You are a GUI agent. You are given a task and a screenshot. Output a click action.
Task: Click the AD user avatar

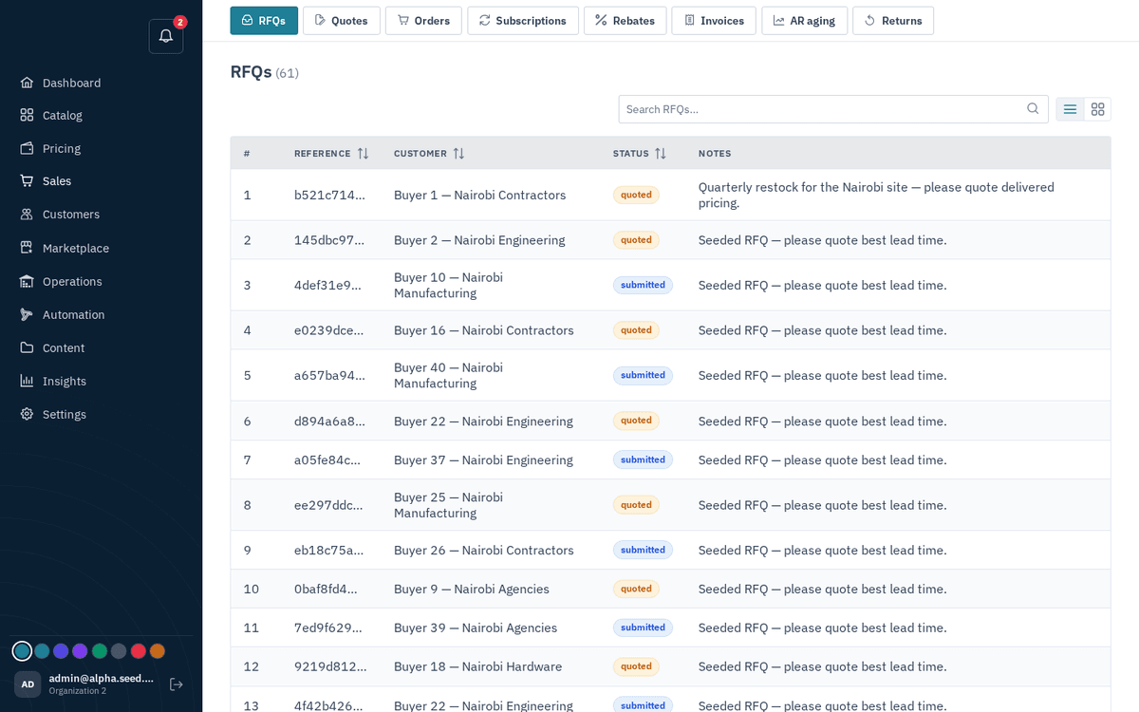point(28,684)
